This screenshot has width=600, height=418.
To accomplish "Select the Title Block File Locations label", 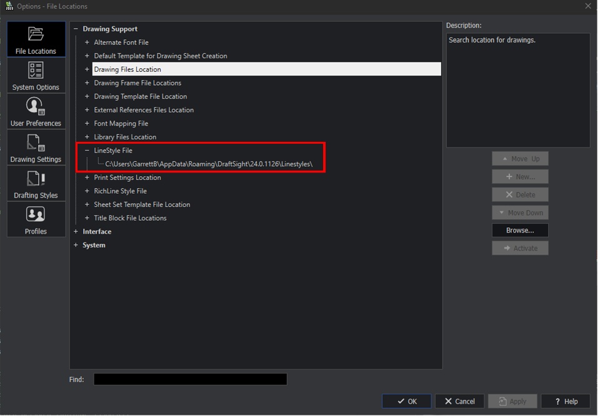I will [x=130, y=218].
